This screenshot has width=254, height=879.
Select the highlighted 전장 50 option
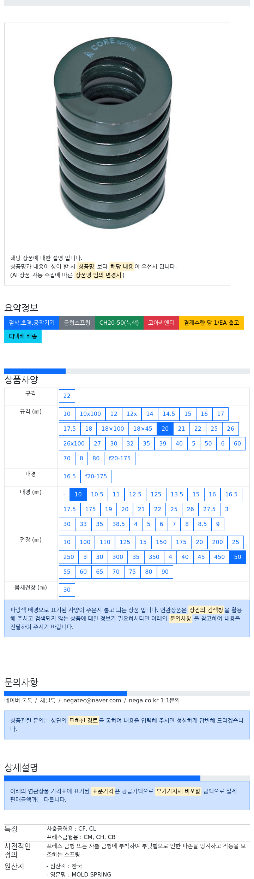pyautogui.click(x=238, y=557)
